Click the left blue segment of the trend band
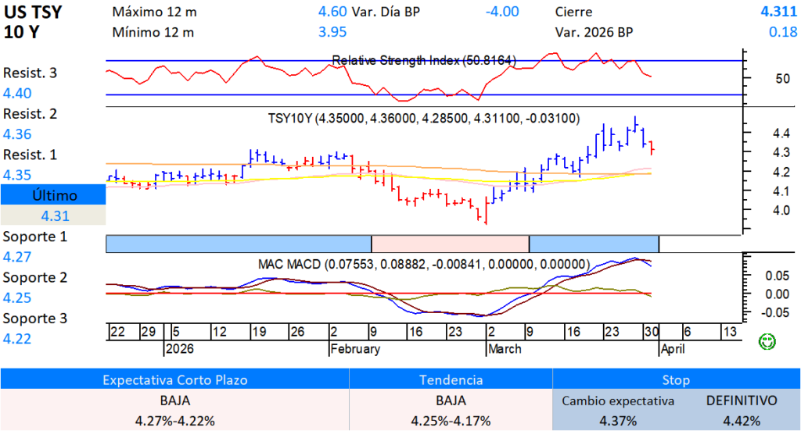This screenshot has width=801, height=431. pyautogui.click(x=238, y=244)
